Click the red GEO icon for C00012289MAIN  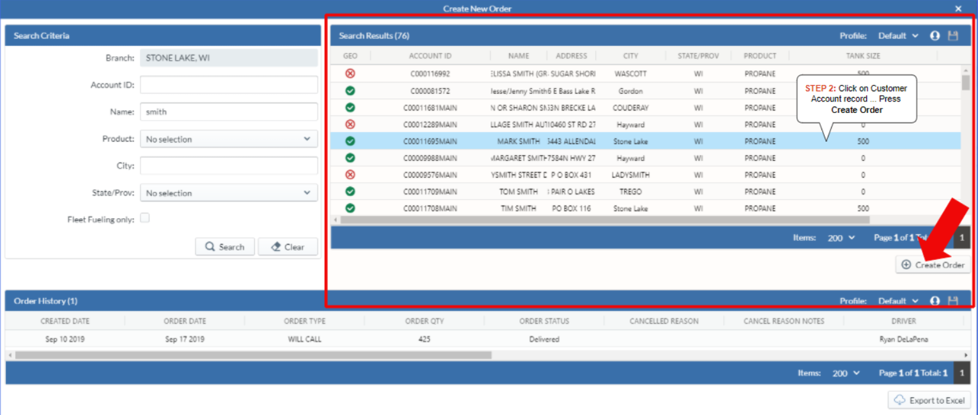point(350,124)
